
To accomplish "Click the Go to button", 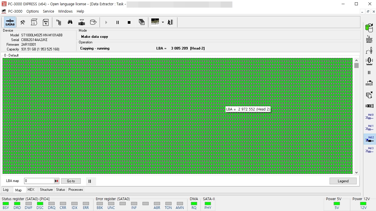I will (x=71, y=181).
